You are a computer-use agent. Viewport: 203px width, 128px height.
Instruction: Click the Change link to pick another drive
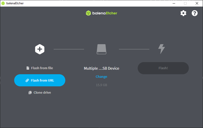coord(101,77)
